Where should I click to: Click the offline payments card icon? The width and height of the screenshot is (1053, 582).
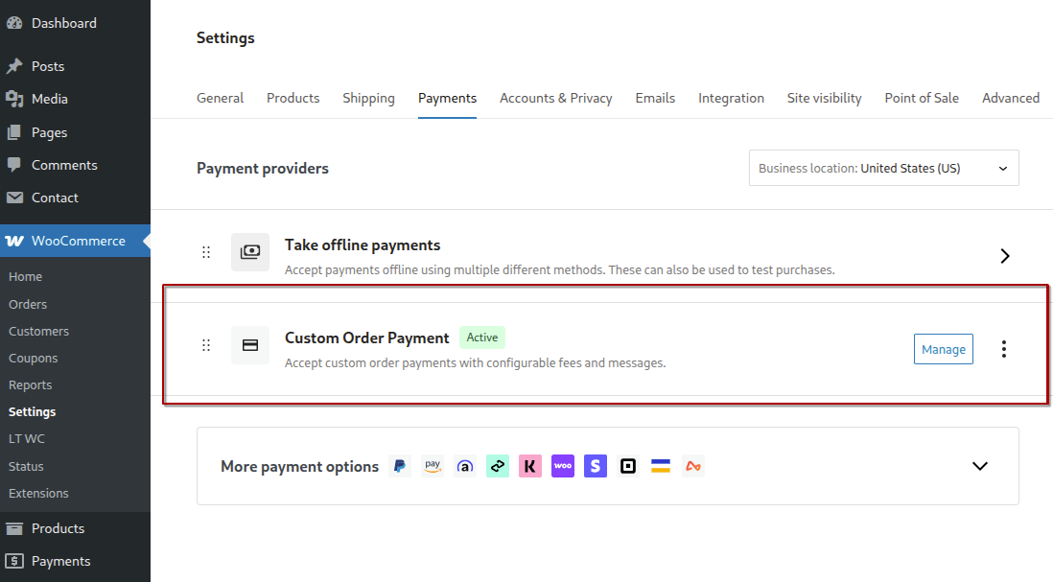coord(250,252)
